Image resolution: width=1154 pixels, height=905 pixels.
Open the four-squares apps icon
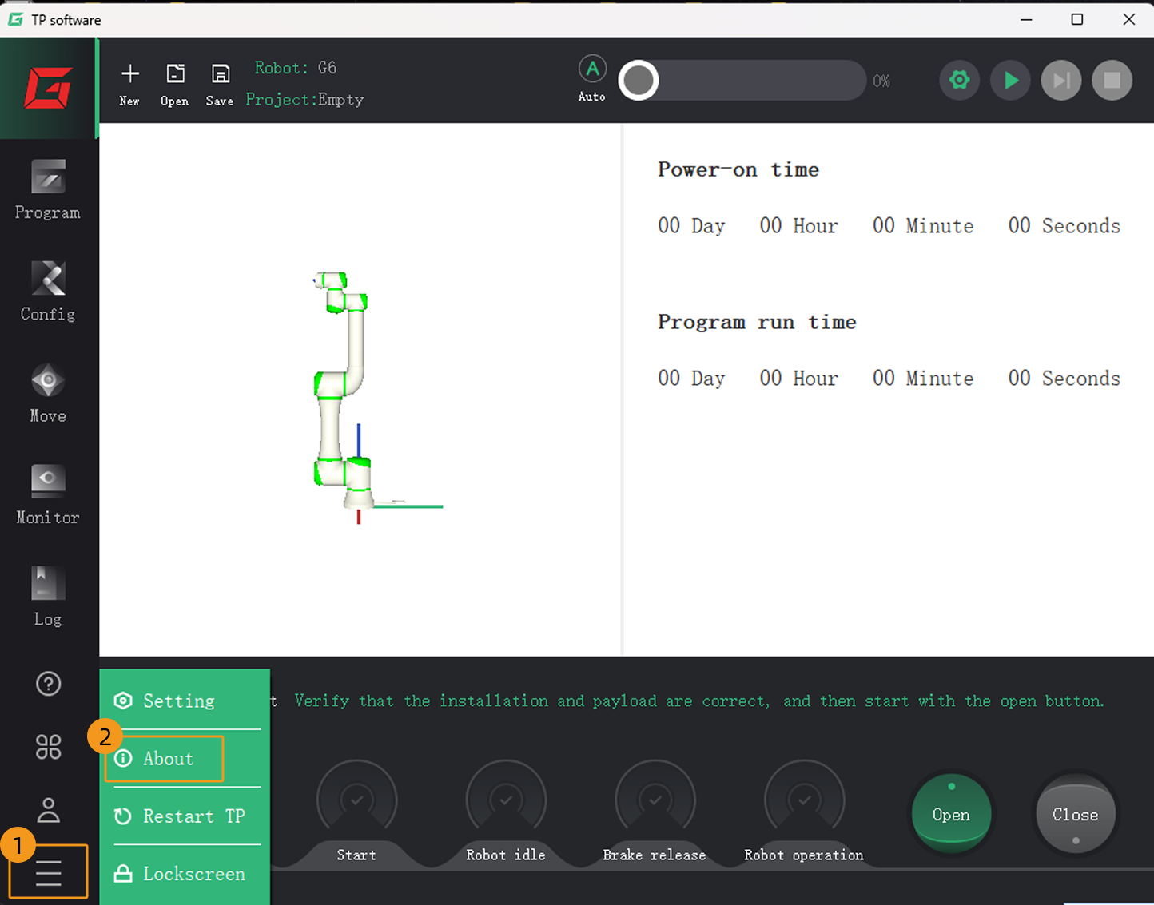point(49,747)
